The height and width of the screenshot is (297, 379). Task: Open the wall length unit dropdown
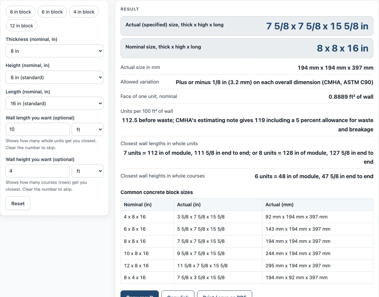[x=87, y=130]
